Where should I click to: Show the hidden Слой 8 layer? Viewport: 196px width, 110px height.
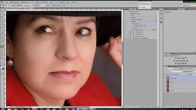[x=165, y=82]
